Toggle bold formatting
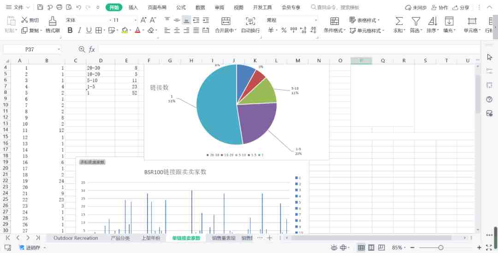This screenshot has height=253, width=498. [x=70, y=30]
